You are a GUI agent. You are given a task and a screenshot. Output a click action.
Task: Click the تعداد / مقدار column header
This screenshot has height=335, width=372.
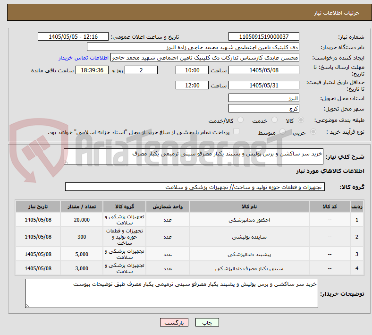[x=82, y=206]
